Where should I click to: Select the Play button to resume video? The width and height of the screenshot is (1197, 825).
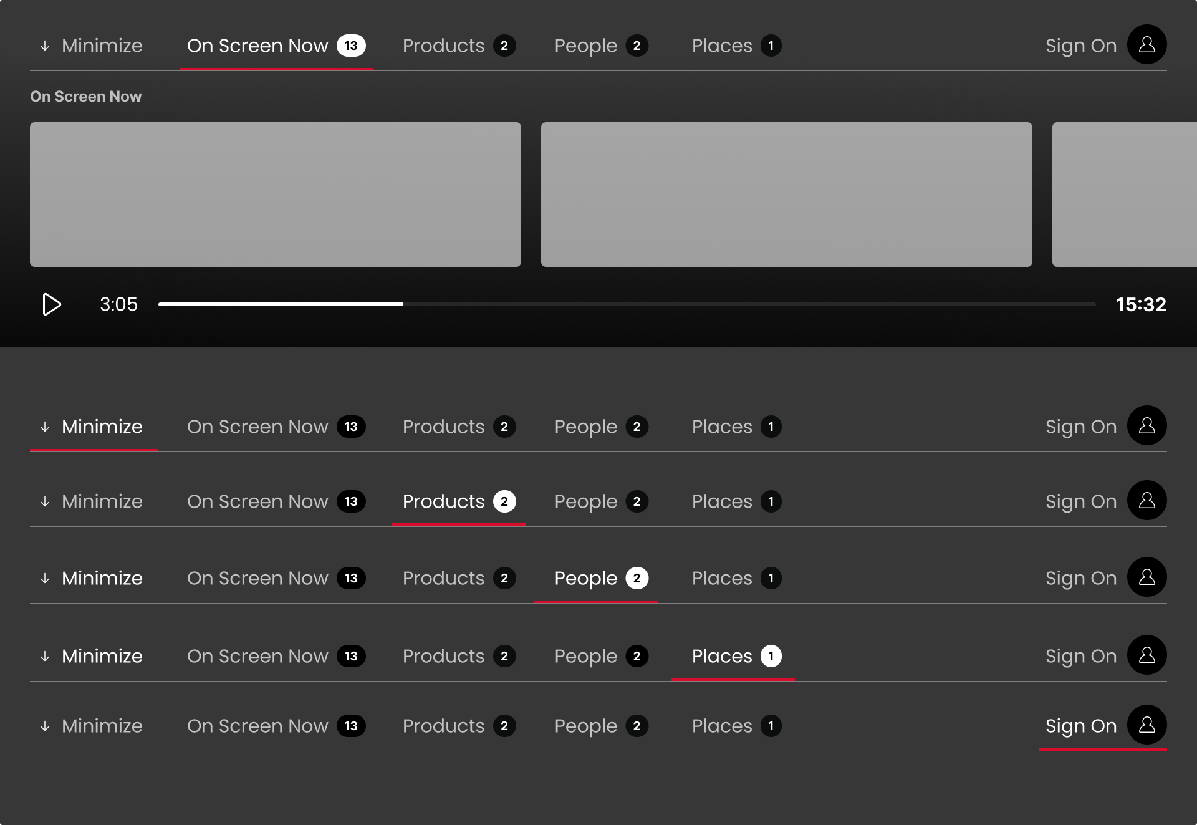coord(51,304)
